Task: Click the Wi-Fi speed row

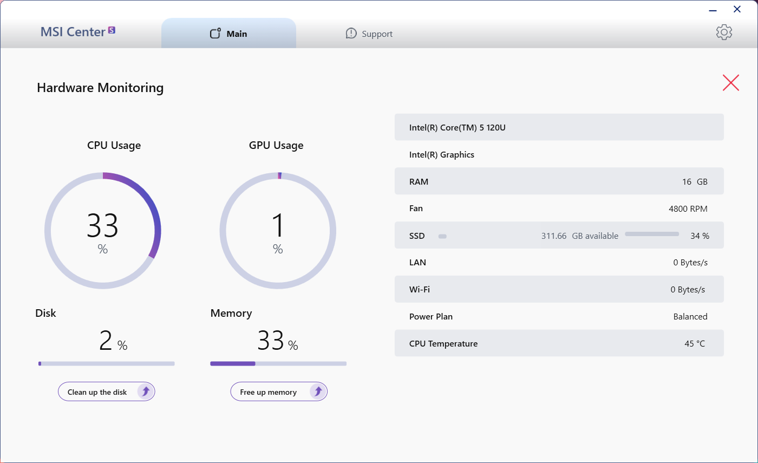Action: point(559,289)
